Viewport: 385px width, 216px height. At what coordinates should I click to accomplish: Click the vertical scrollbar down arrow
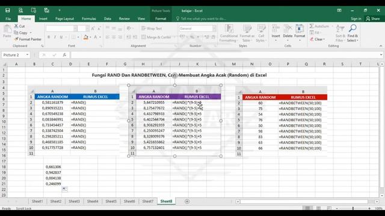point(382,196)
